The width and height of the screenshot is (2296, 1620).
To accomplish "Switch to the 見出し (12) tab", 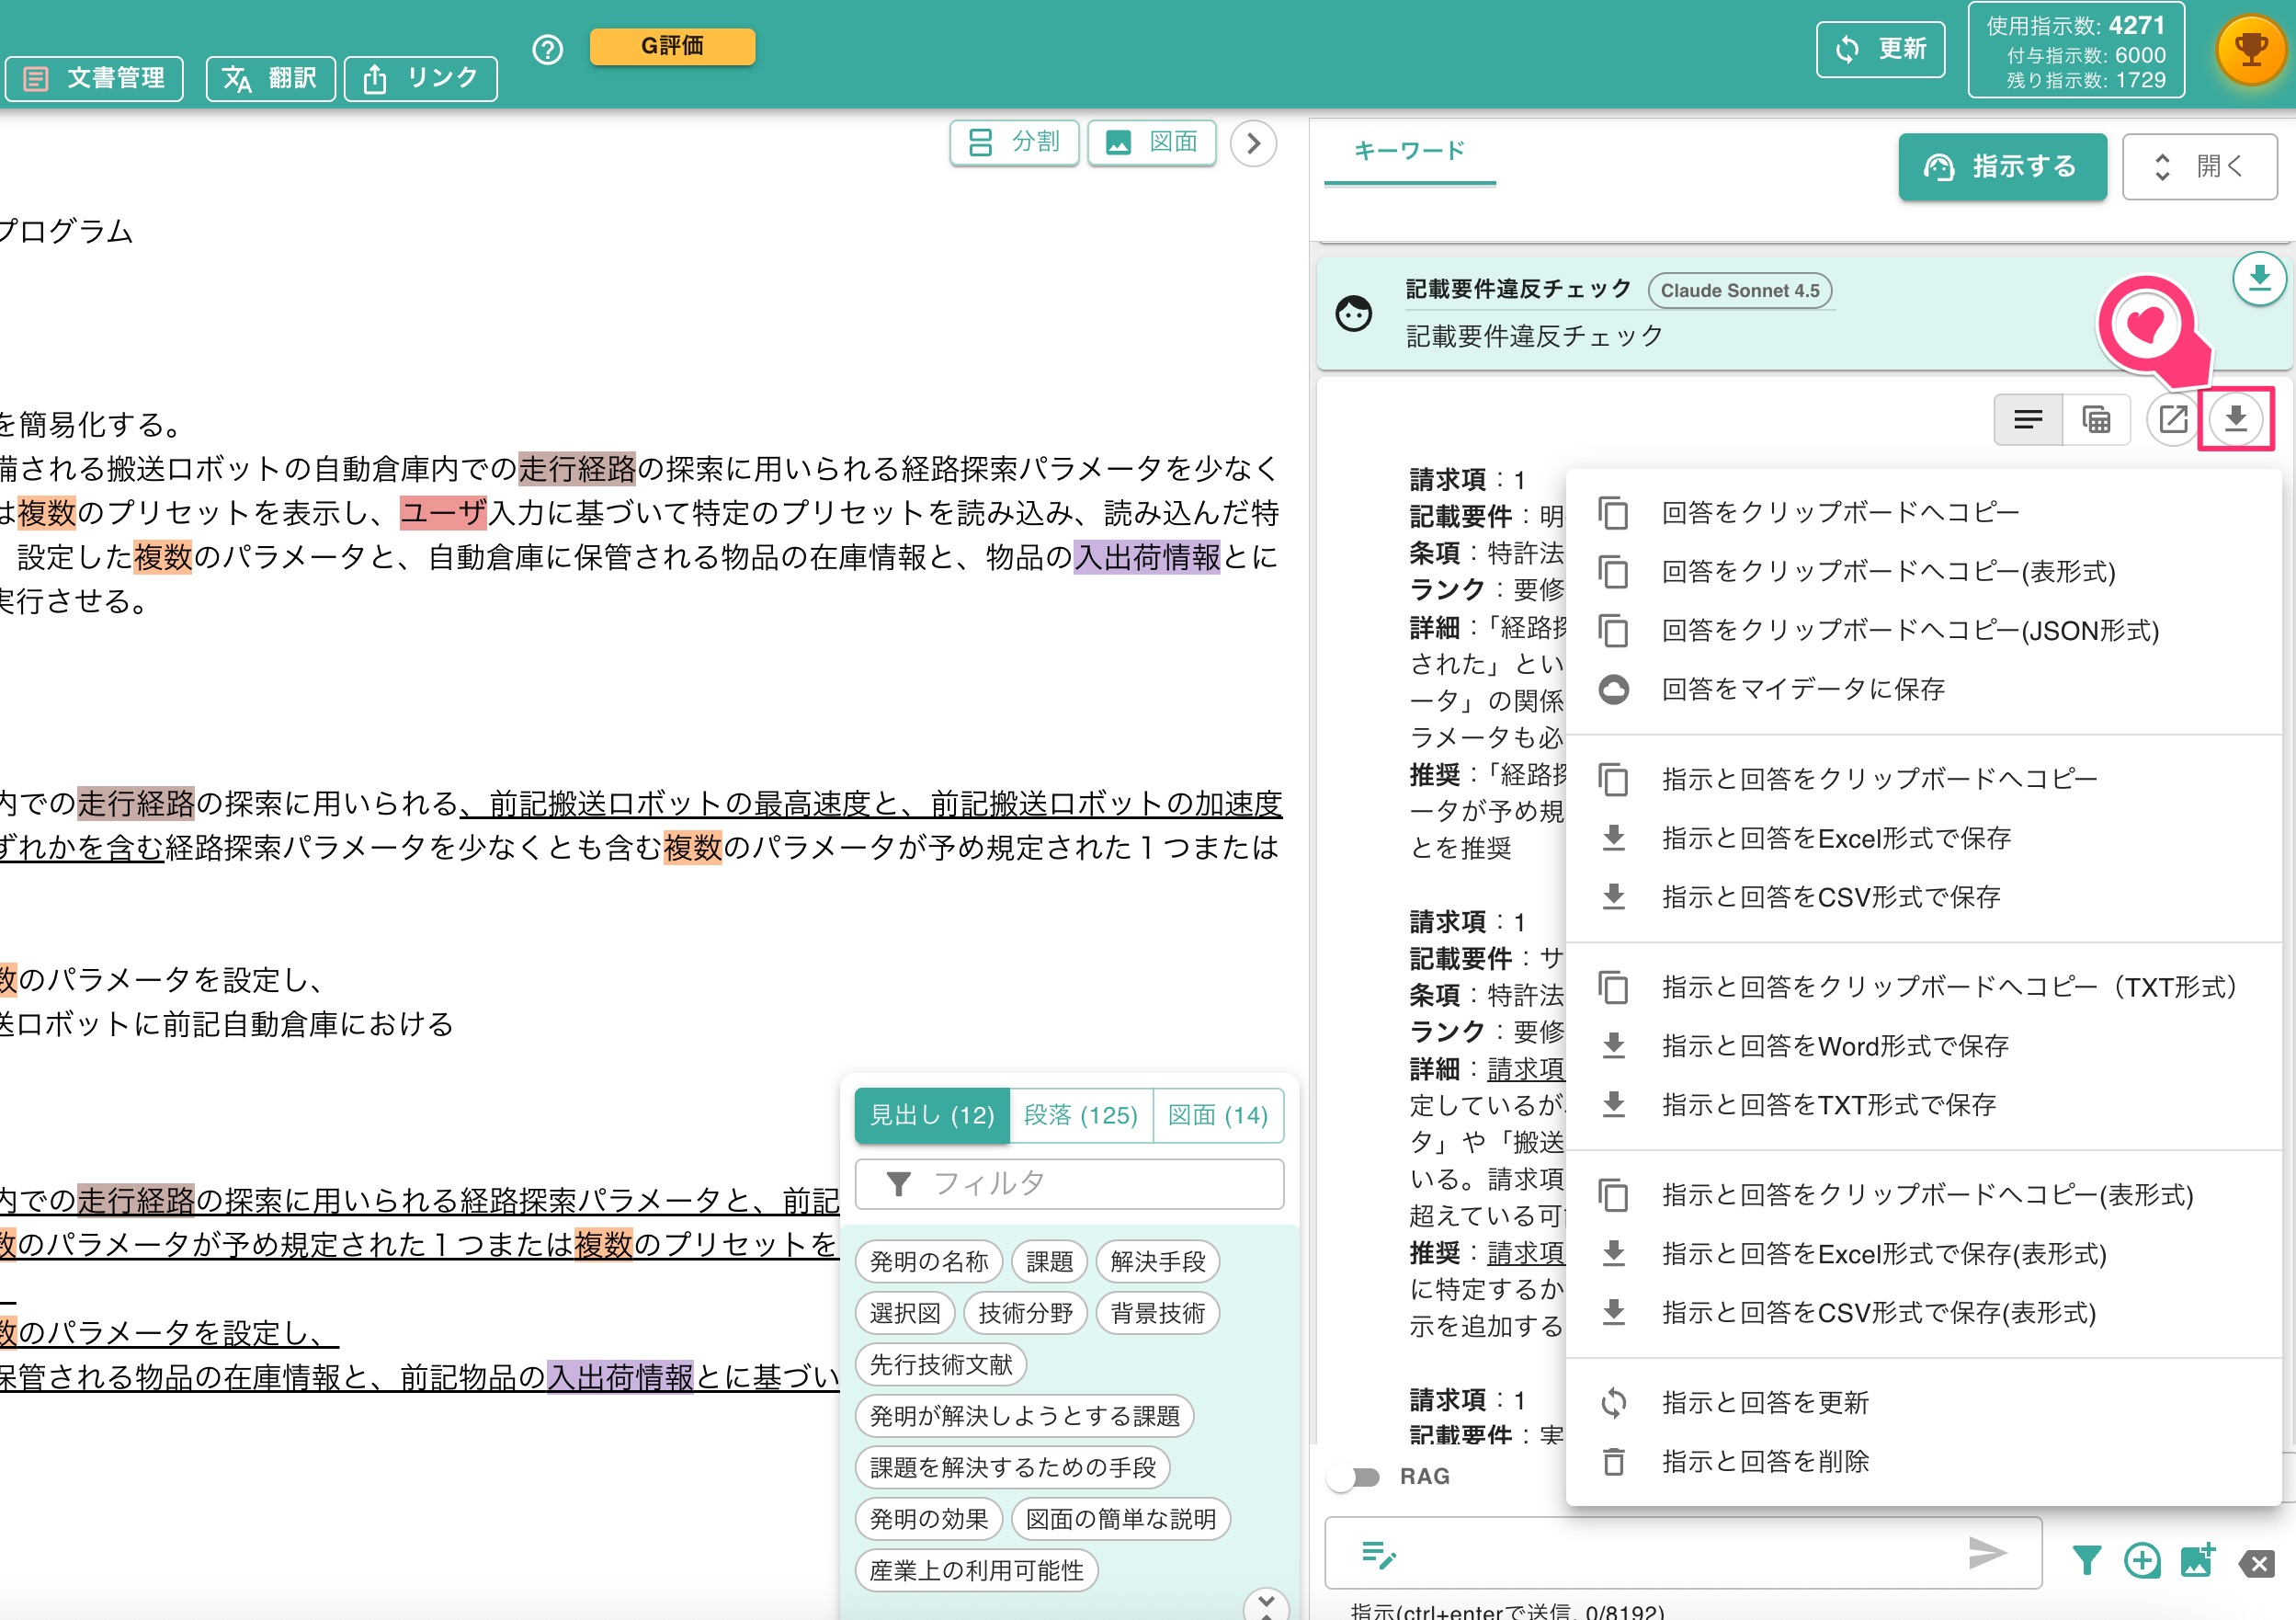I will pyautogui.click(x=932, y=1115).
